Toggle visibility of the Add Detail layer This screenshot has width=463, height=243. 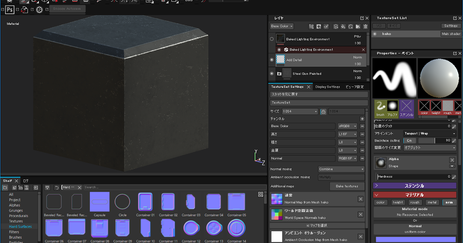[272, 59]
